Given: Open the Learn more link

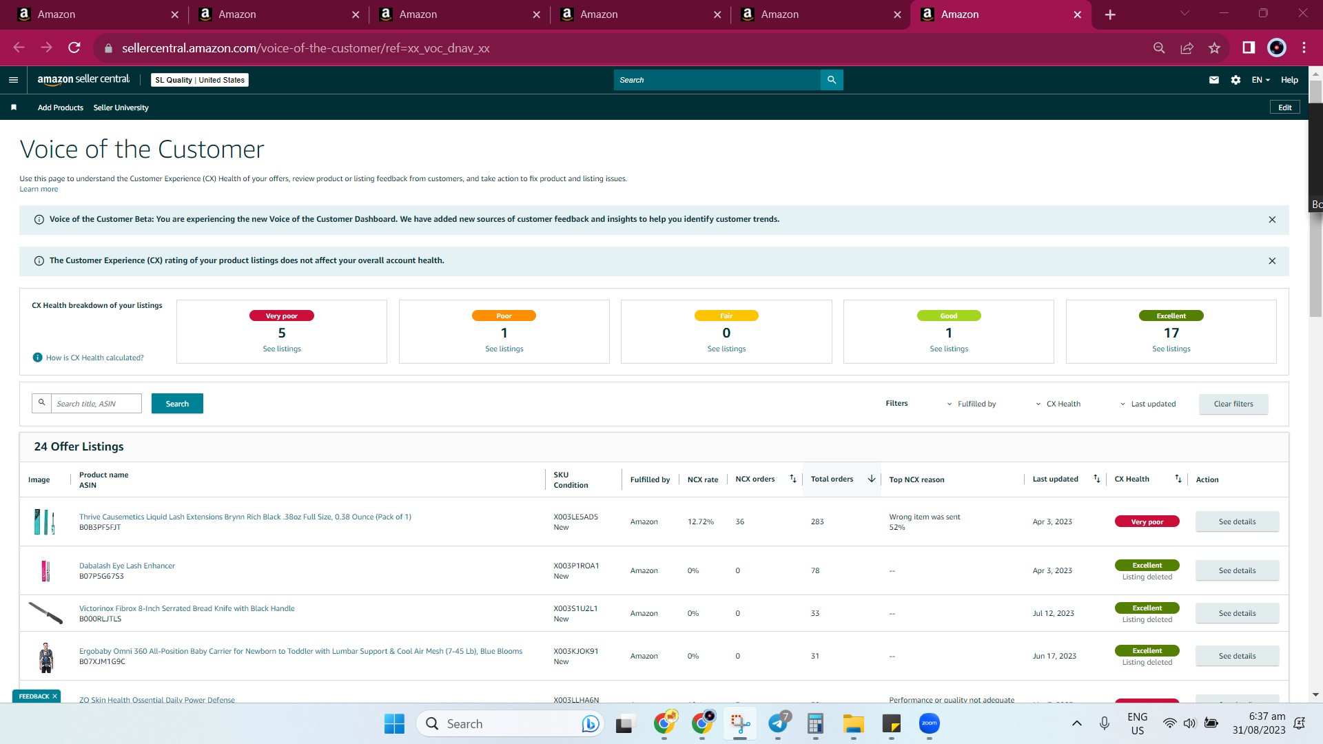Looking at the screenshot, I should click(x=39, y=189).
